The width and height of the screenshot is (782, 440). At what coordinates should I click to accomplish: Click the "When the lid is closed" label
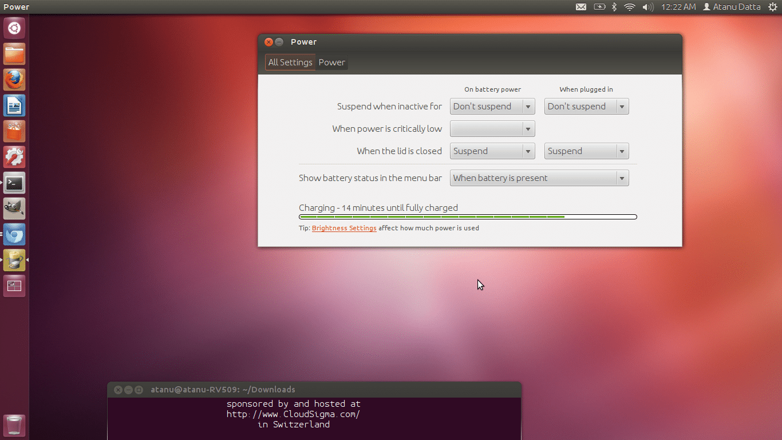click(399, 151)
